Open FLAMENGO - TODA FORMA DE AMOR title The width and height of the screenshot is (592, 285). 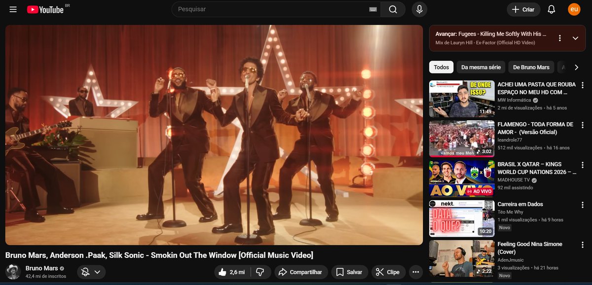click(535, 128)
